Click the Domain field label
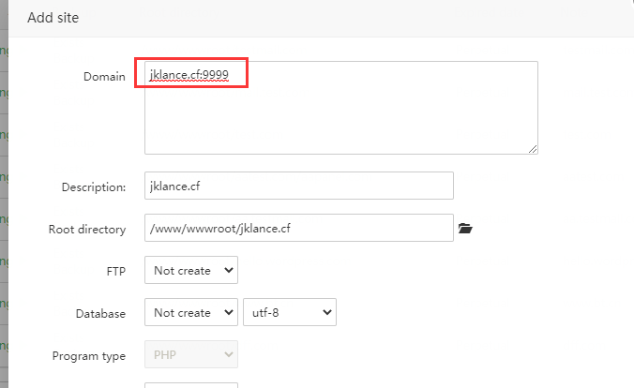The height and width of the screenshot is (388, 634). 104,76
